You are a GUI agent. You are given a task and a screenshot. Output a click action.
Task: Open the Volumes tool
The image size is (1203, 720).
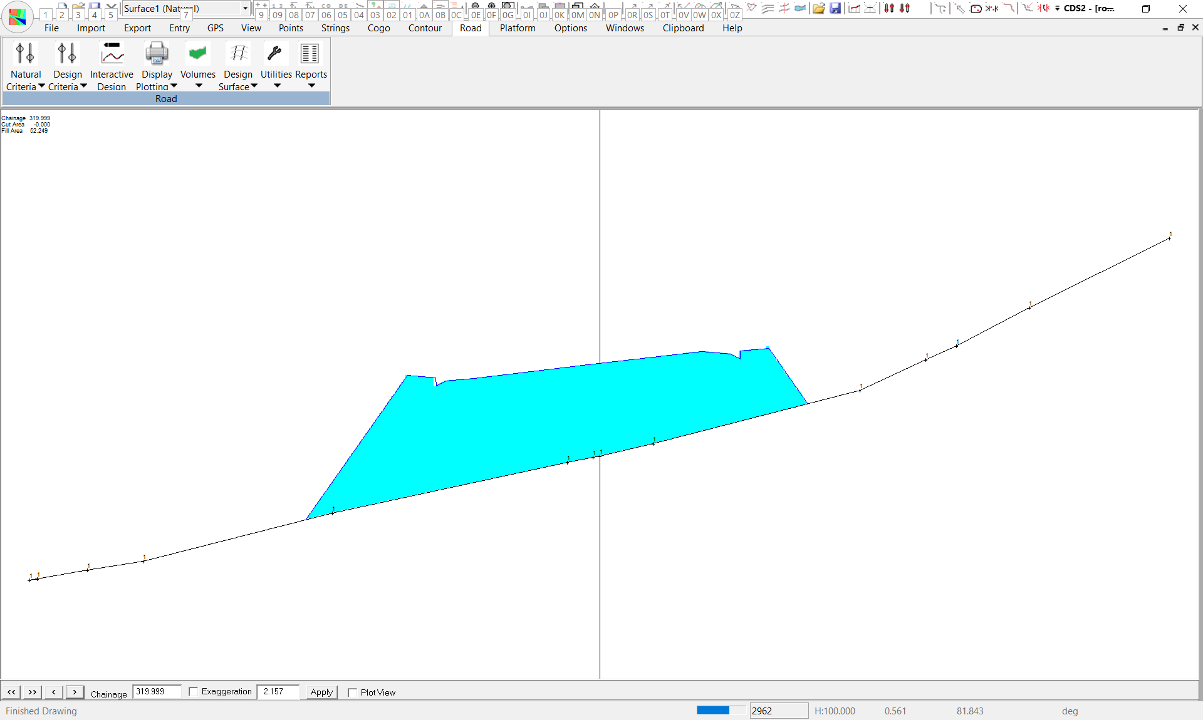[197, 55]
